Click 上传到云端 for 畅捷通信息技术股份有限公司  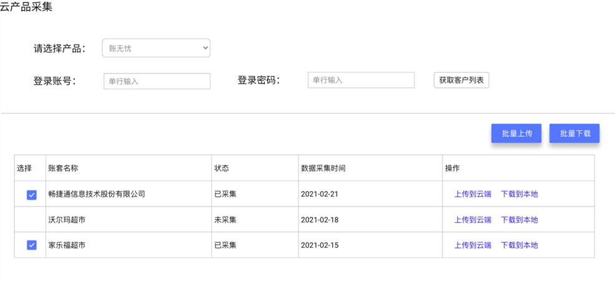472,194
